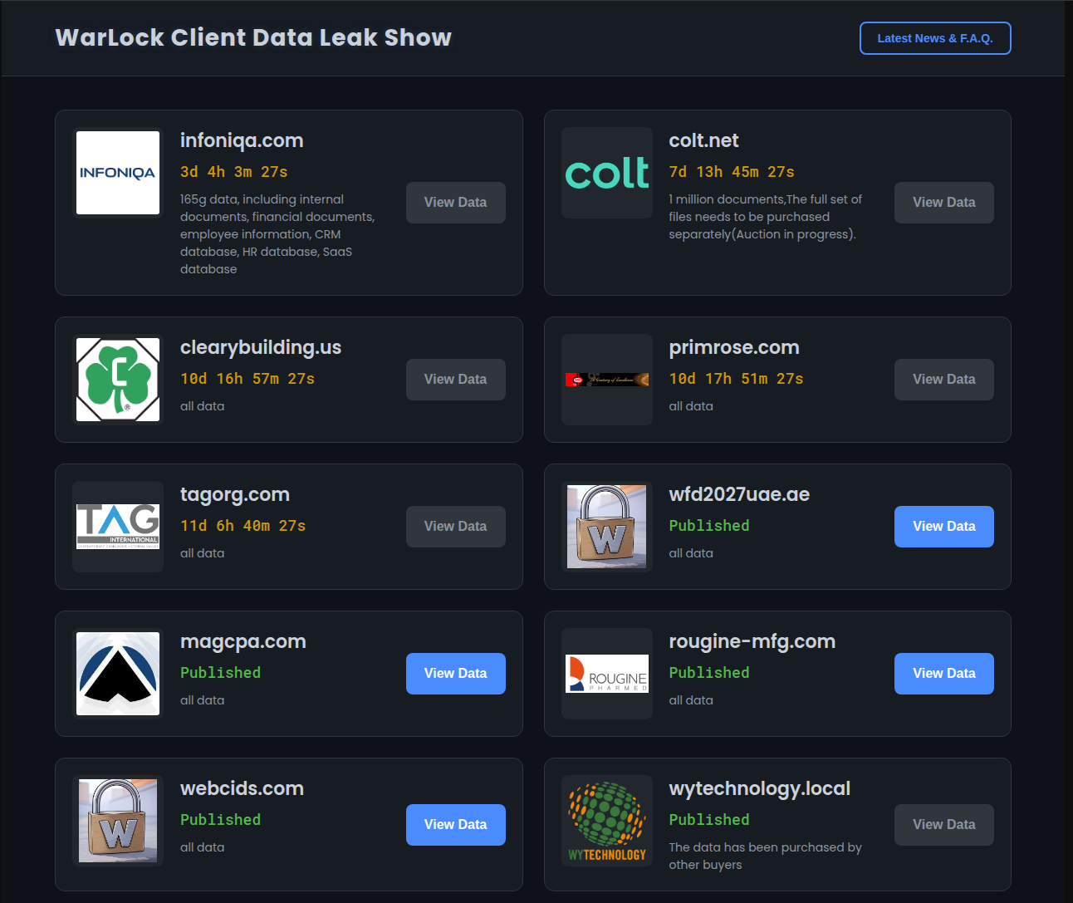Click the 1 million documents description
Viewport: 1073px width, 903px height.
pos(766,217)
